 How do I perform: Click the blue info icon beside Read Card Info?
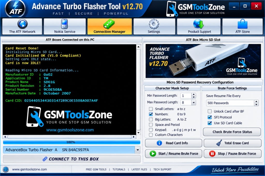coord(159,143)
